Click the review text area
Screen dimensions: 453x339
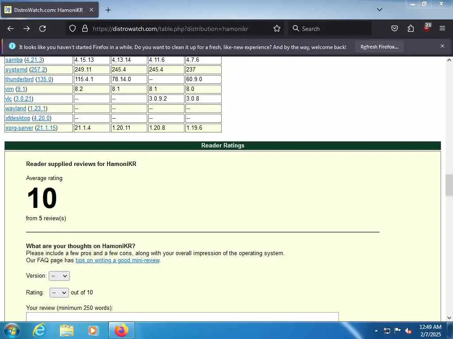pos(182,316)
